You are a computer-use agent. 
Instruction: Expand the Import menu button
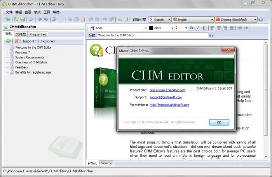tap(30, 41)
